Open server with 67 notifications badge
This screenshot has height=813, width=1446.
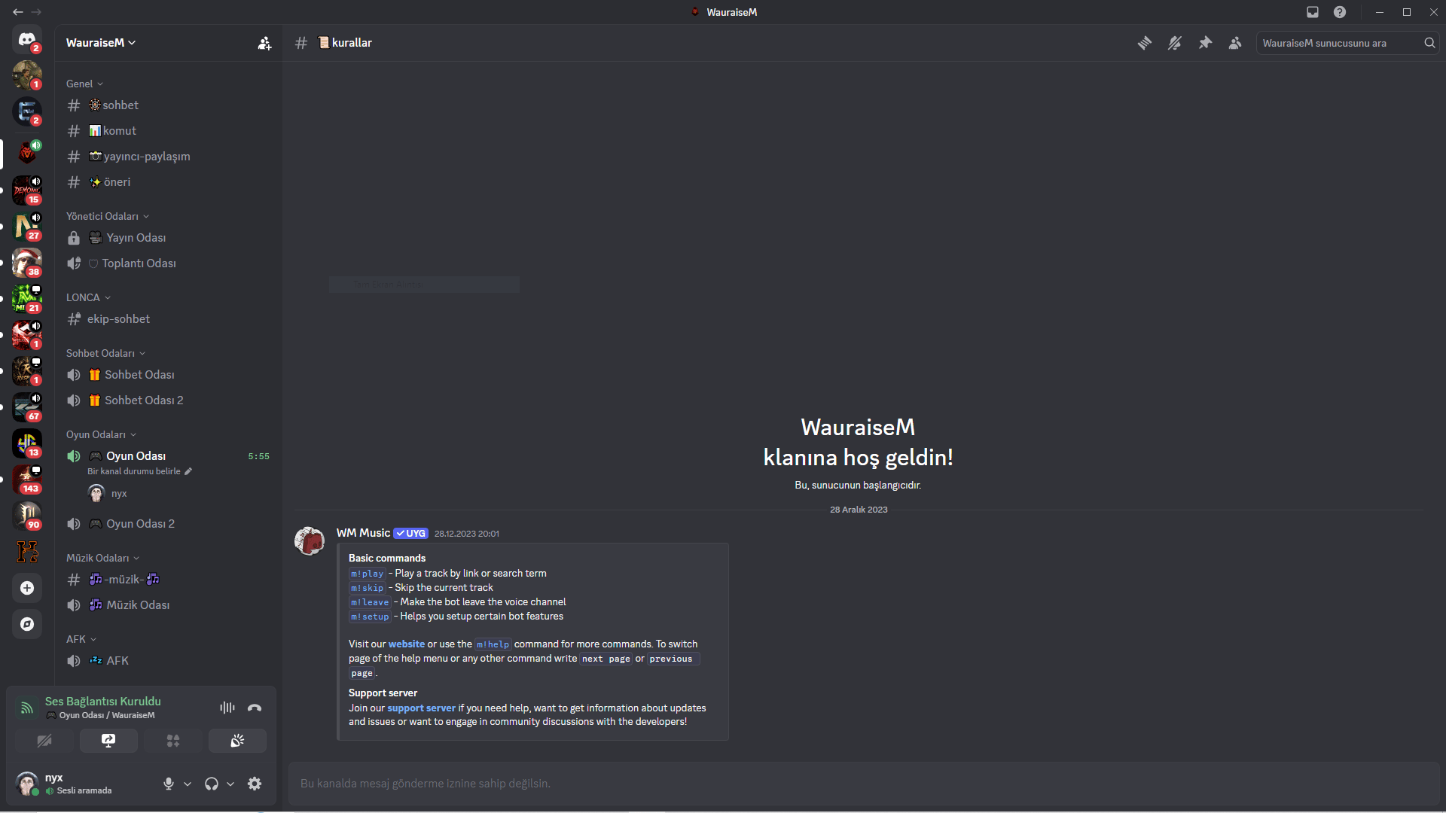click(x=27, y=407)
